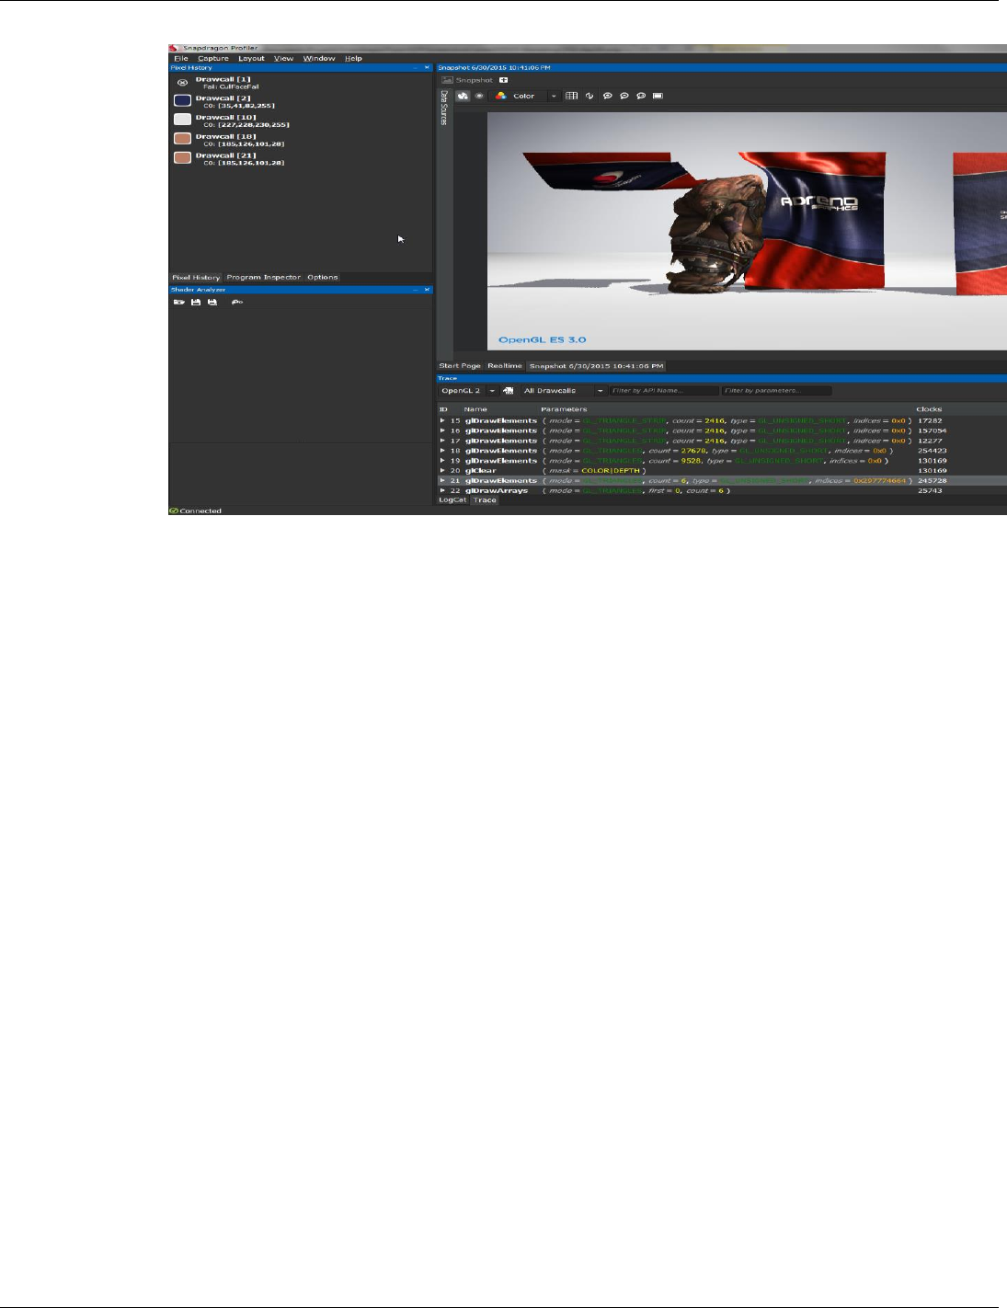Toggle the eye visibility icon in toolbar
This screenshot has height=1308, width=1007.
(479, 96)
